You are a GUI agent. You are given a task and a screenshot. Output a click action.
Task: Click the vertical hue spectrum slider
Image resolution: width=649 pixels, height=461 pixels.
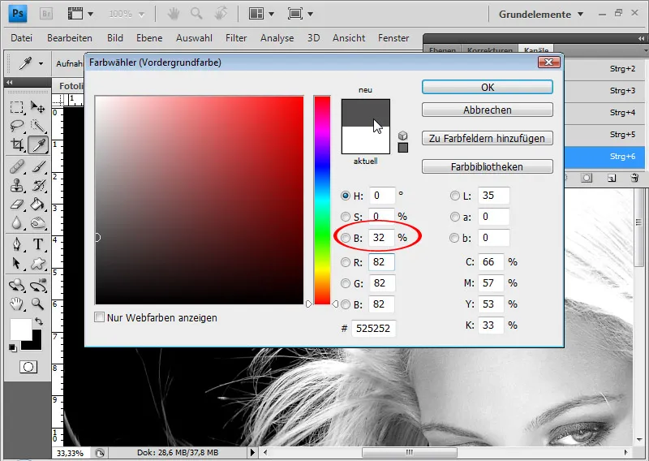coord(322,200)
